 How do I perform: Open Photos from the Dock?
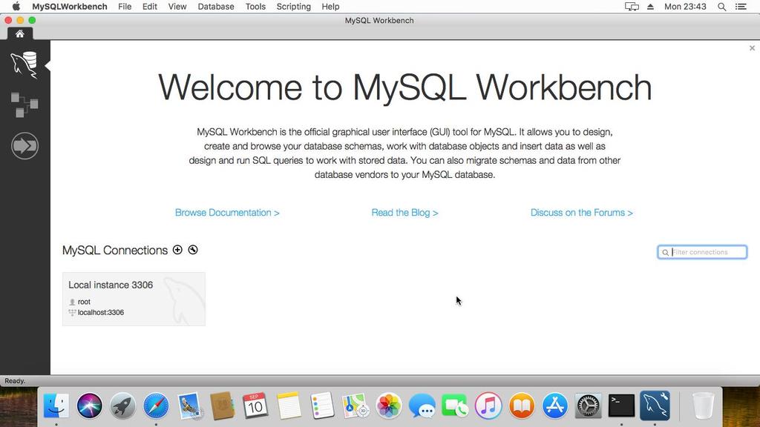pyautogui.click(x=389, y=406)
